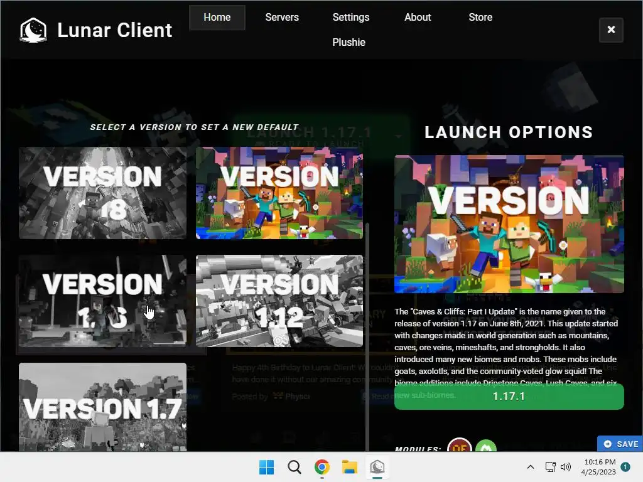
Task: Go to the About tab
Action: pyautogui.click(x=418, y=17)
